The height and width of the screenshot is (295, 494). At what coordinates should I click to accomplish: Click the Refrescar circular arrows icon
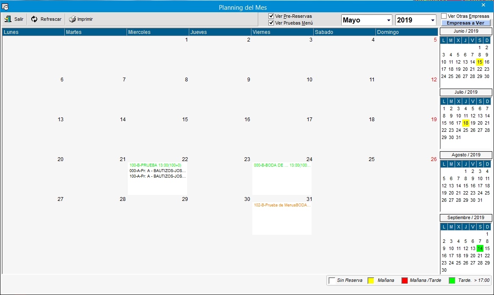pos(34,19)
